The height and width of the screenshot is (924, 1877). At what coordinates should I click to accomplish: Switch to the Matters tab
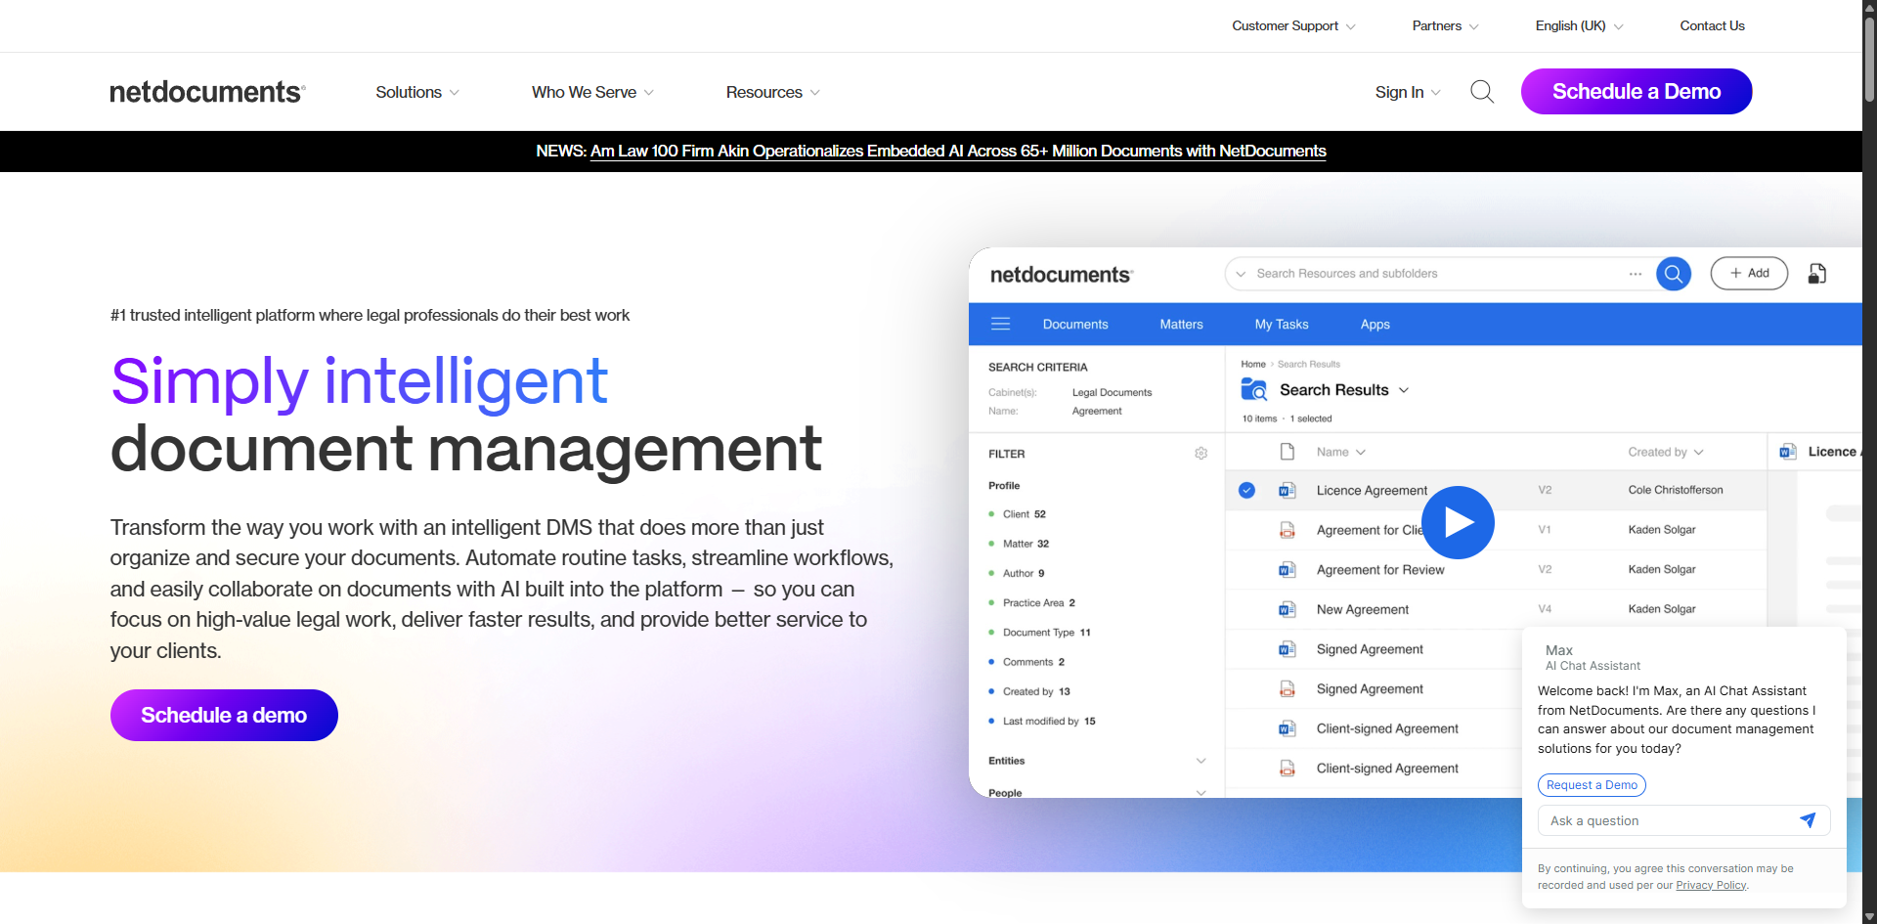pyautogui.click(x=1181, y=324)
